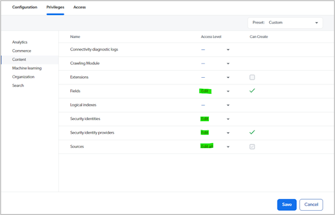Image resolution: width=335 pixels, height=215 pixels.
Task: Toggle the Sources Can Create checkbox
Action: point(252,147)
